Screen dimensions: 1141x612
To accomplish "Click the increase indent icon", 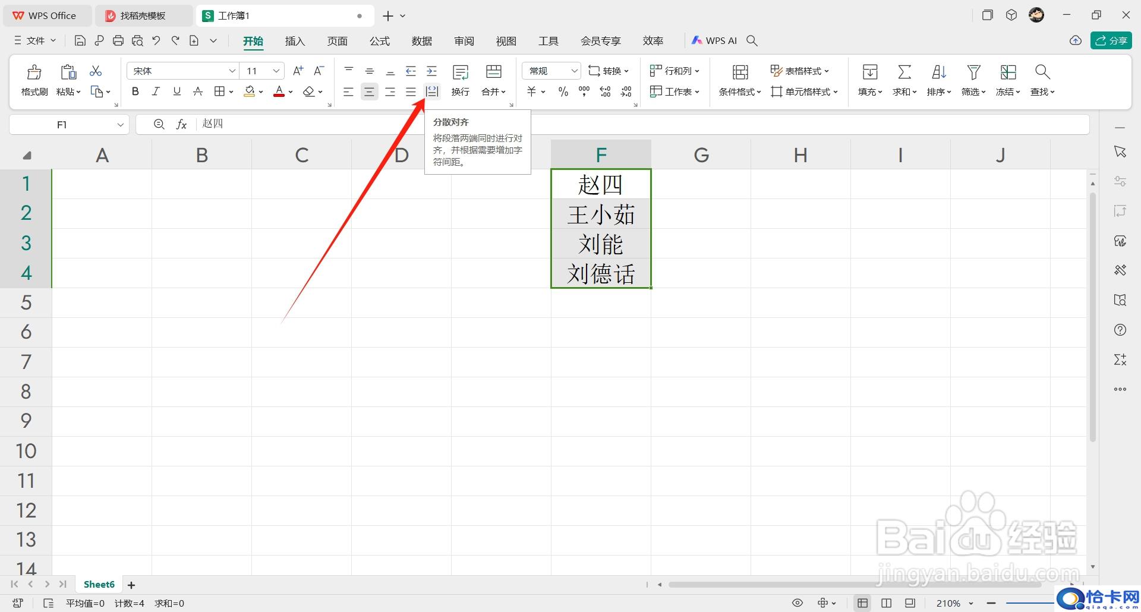I will click(432, 71).
